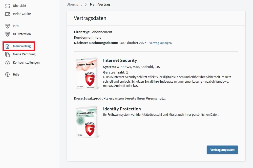The width and height of the screenshot is (253, 168).
Task: Click the Mein Vertrag document icon
Action: coord(8,46)
